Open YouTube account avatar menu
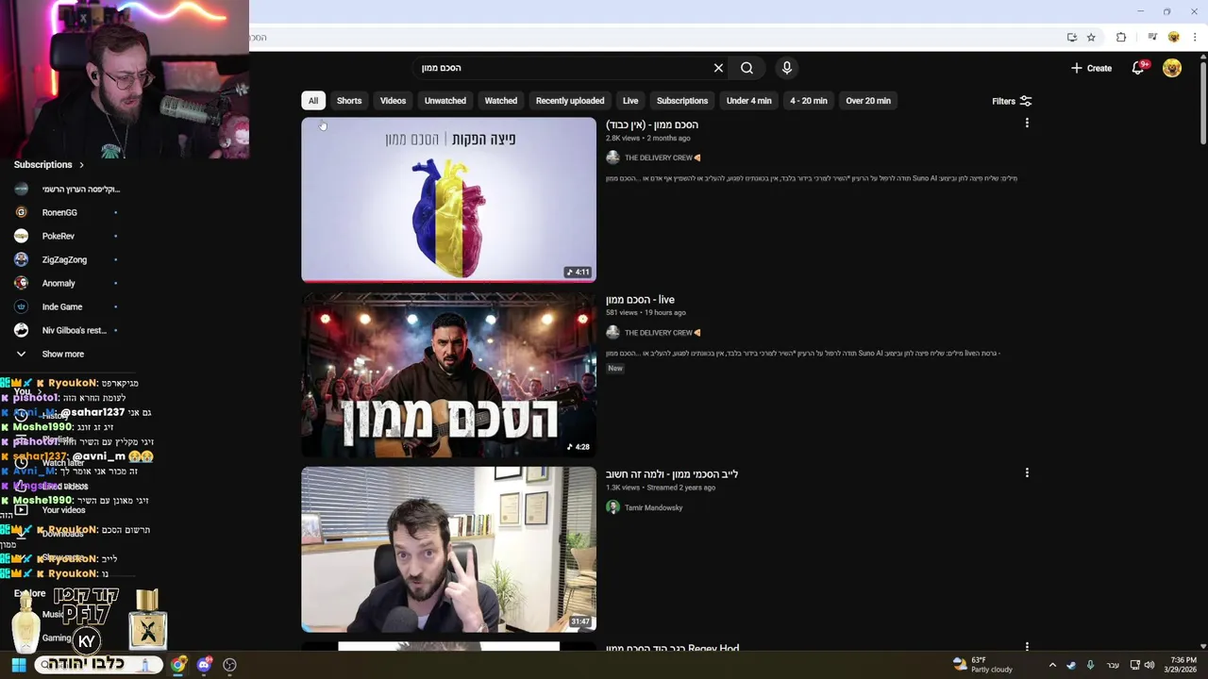This screenshot has height=679, width=1208. (x=1172, y=68)
